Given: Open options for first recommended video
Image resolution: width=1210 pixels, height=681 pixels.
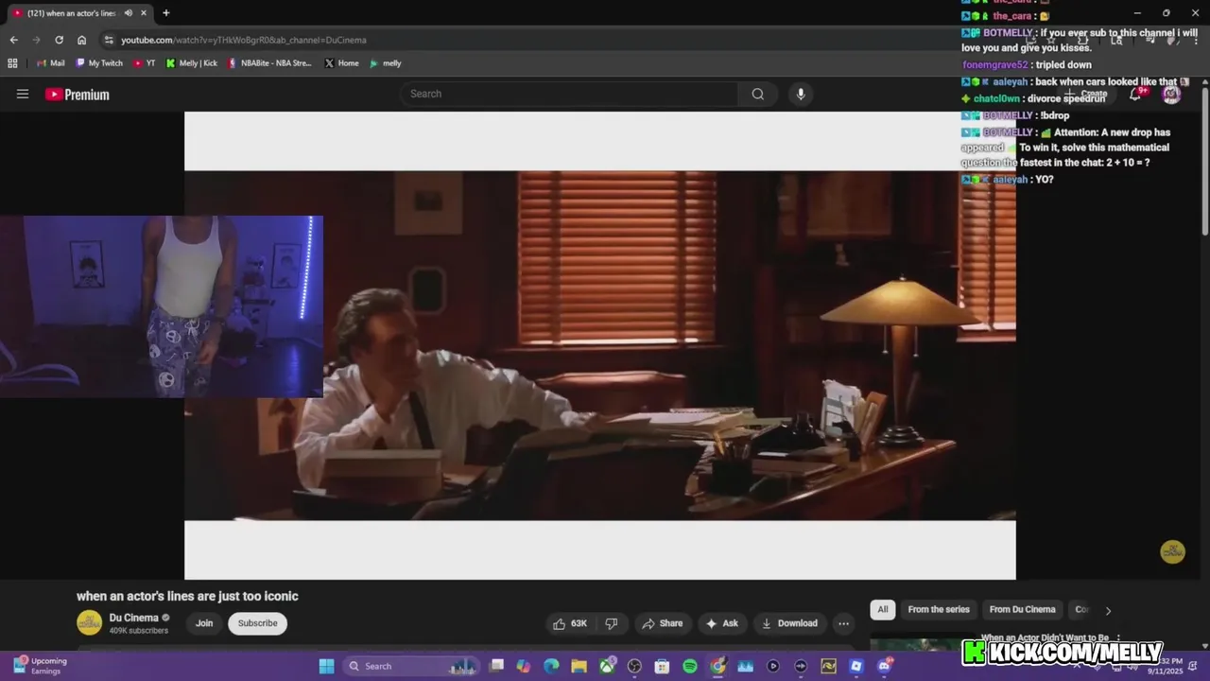Looking at the screenshot, I should coord(1118,638).
